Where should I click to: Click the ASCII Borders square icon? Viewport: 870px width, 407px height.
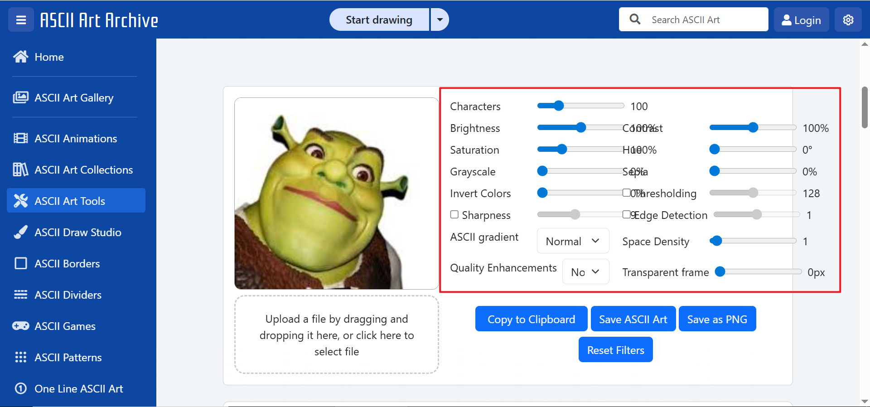[x=21, y=263]
